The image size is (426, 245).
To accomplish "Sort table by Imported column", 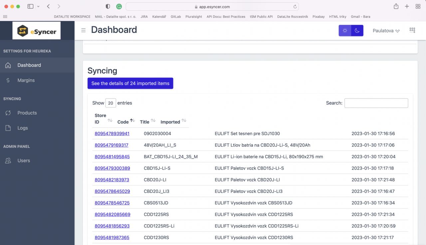I will tap(173, 121).
